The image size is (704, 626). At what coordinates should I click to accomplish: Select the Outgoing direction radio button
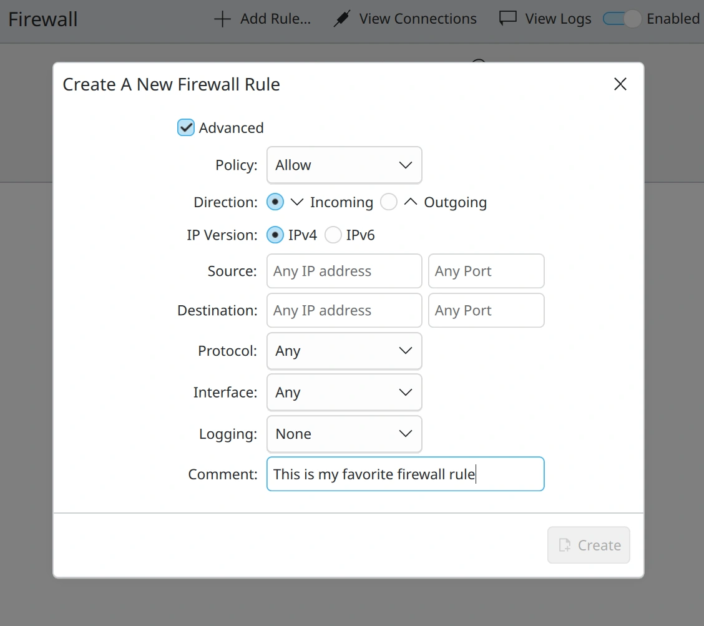tap(389, 202)
